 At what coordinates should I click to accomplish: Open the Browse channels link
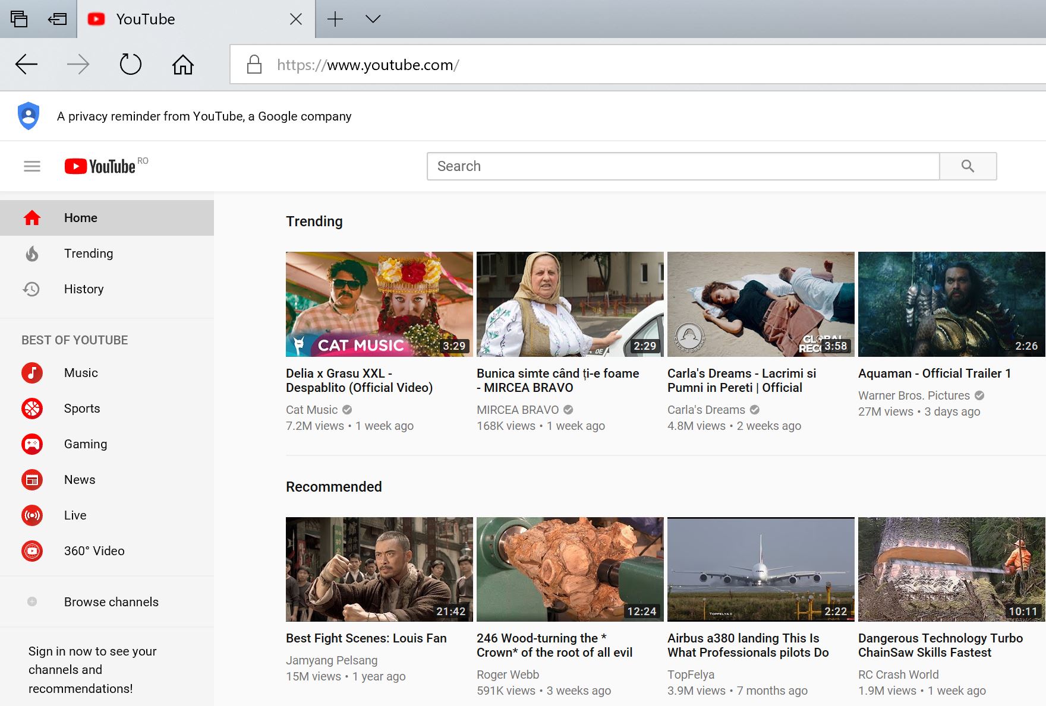click(111, 602)
